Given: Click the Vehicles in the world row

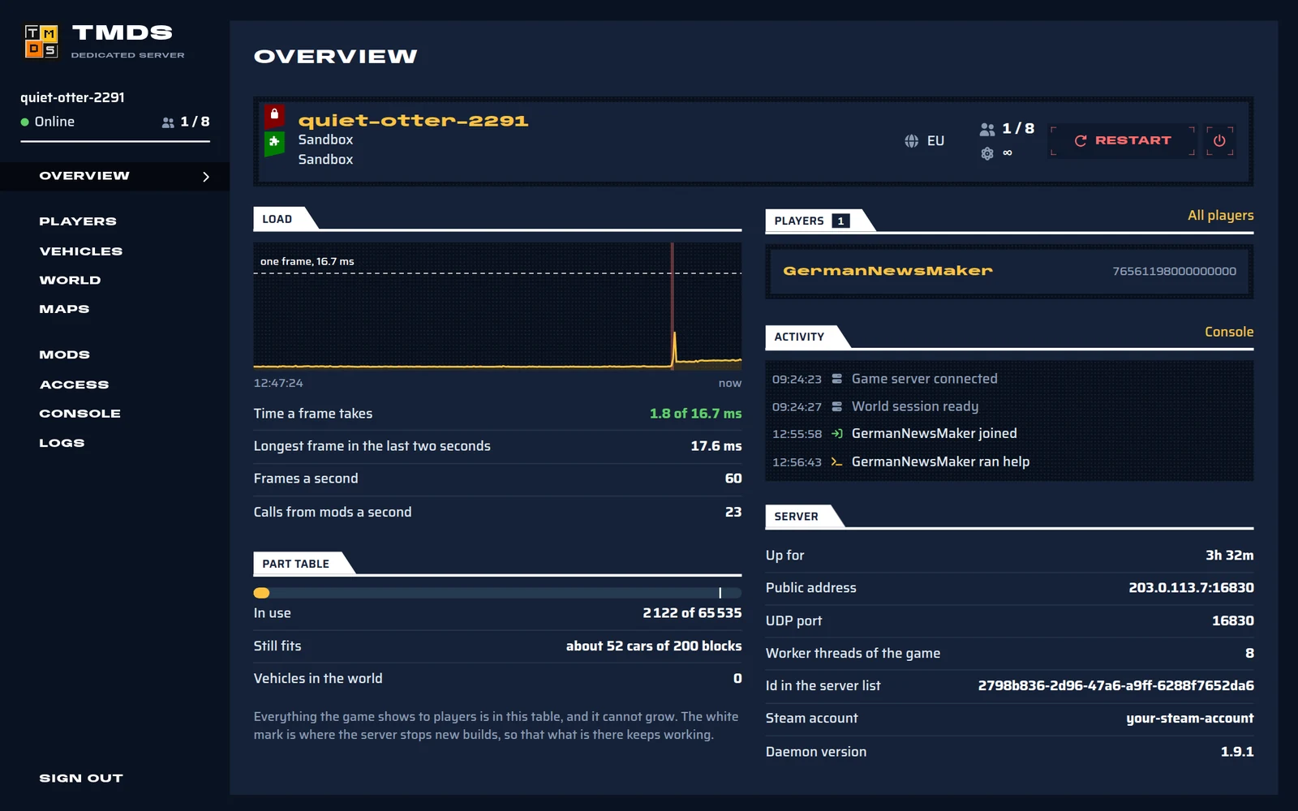Looking at the screenshot, I should coord(497,679).
